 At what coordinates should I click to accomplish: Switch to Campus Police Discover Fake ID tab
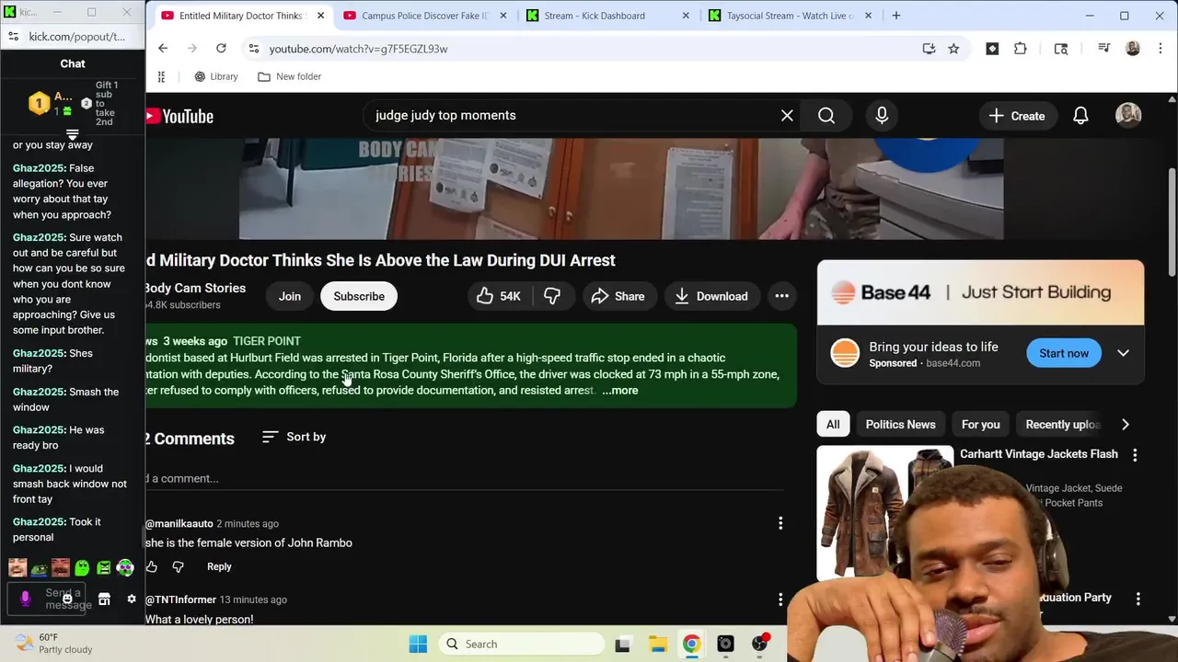click(424, 16)
